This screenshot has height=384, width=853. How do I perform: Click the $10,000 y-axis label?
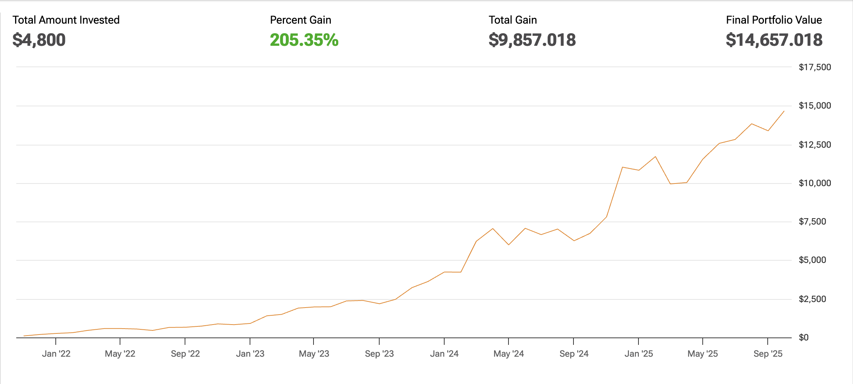pos(815,183)
